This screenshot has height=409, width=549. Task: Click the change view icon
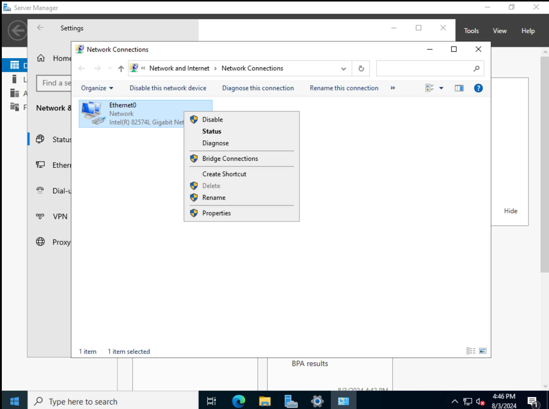pyautogui.click(x=429, y=88)
